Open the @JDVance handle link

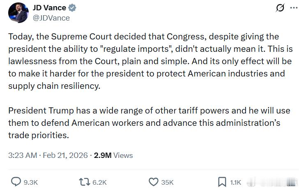coord(51,18)
